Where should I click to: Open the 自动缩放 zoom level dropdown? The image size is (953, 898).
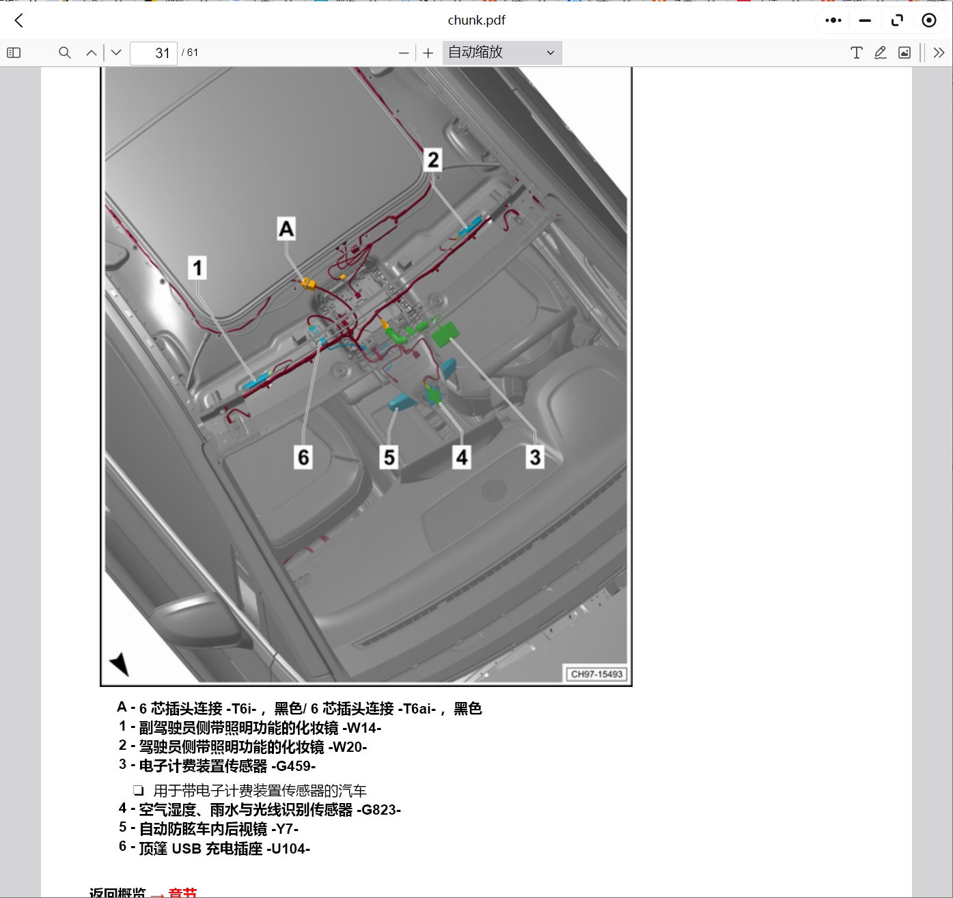(x=502, y=53)
